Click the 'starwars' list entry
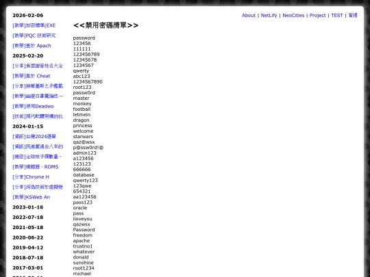Viewport: 370px width, 277px height. click(x=83, y=137)
